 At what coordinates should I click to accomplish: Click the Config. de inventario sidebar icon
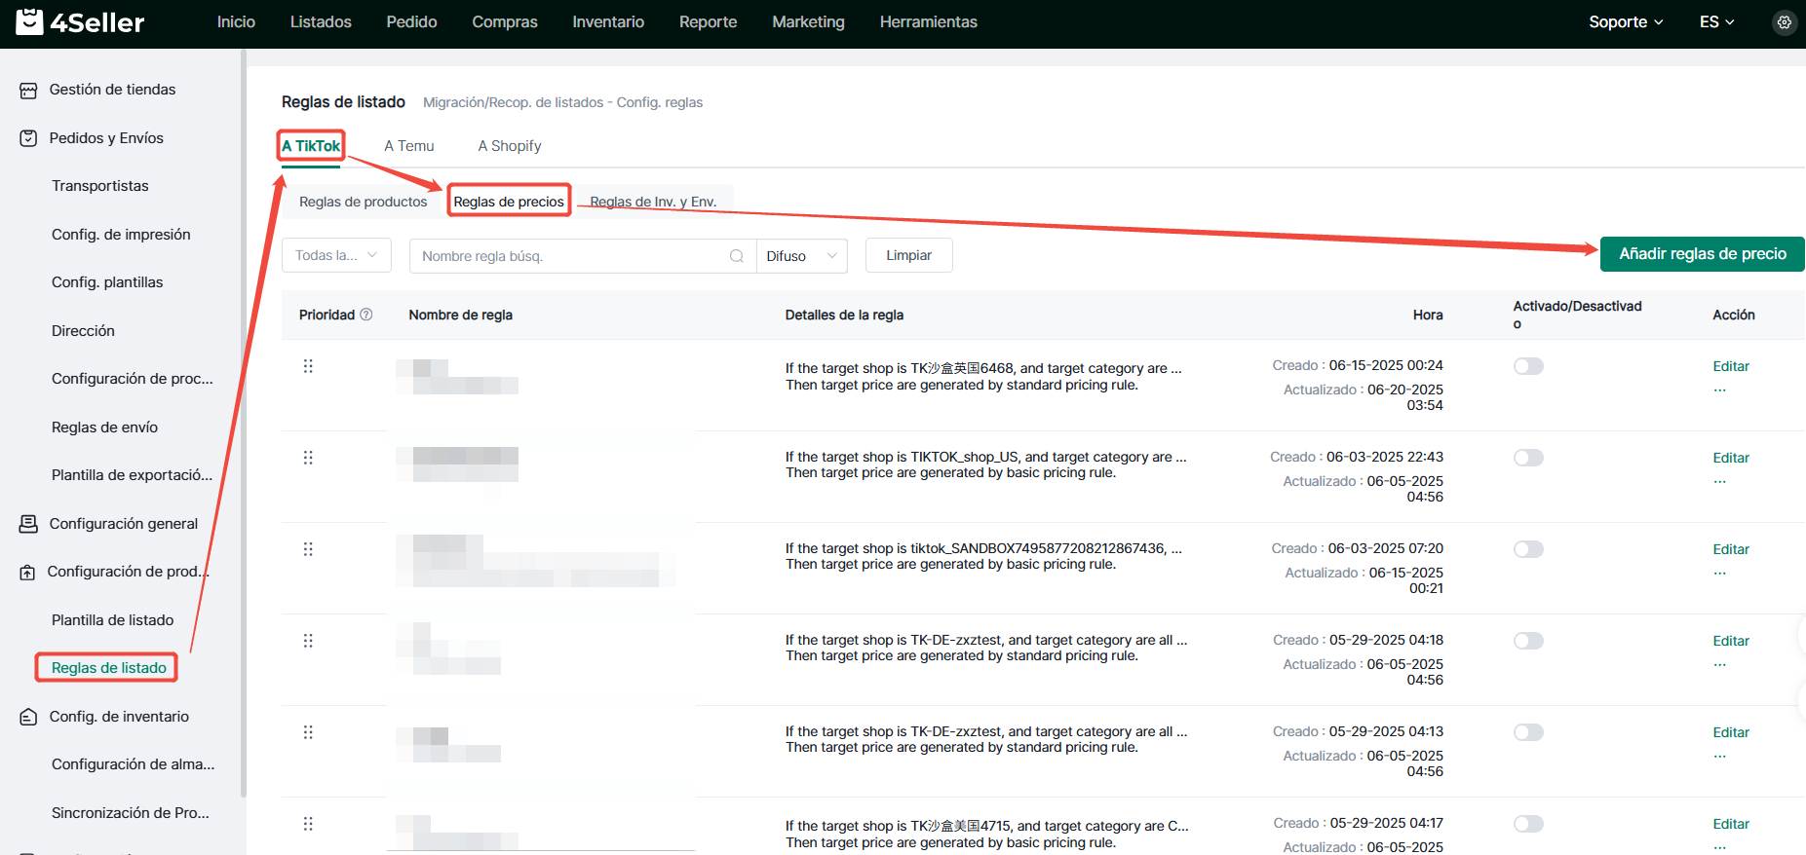tap(28, 717)
